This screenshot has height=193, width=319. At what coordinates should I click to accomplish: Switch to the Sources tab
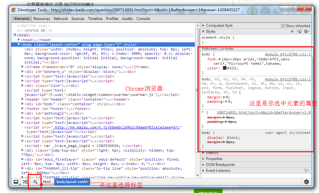[78, 19]
